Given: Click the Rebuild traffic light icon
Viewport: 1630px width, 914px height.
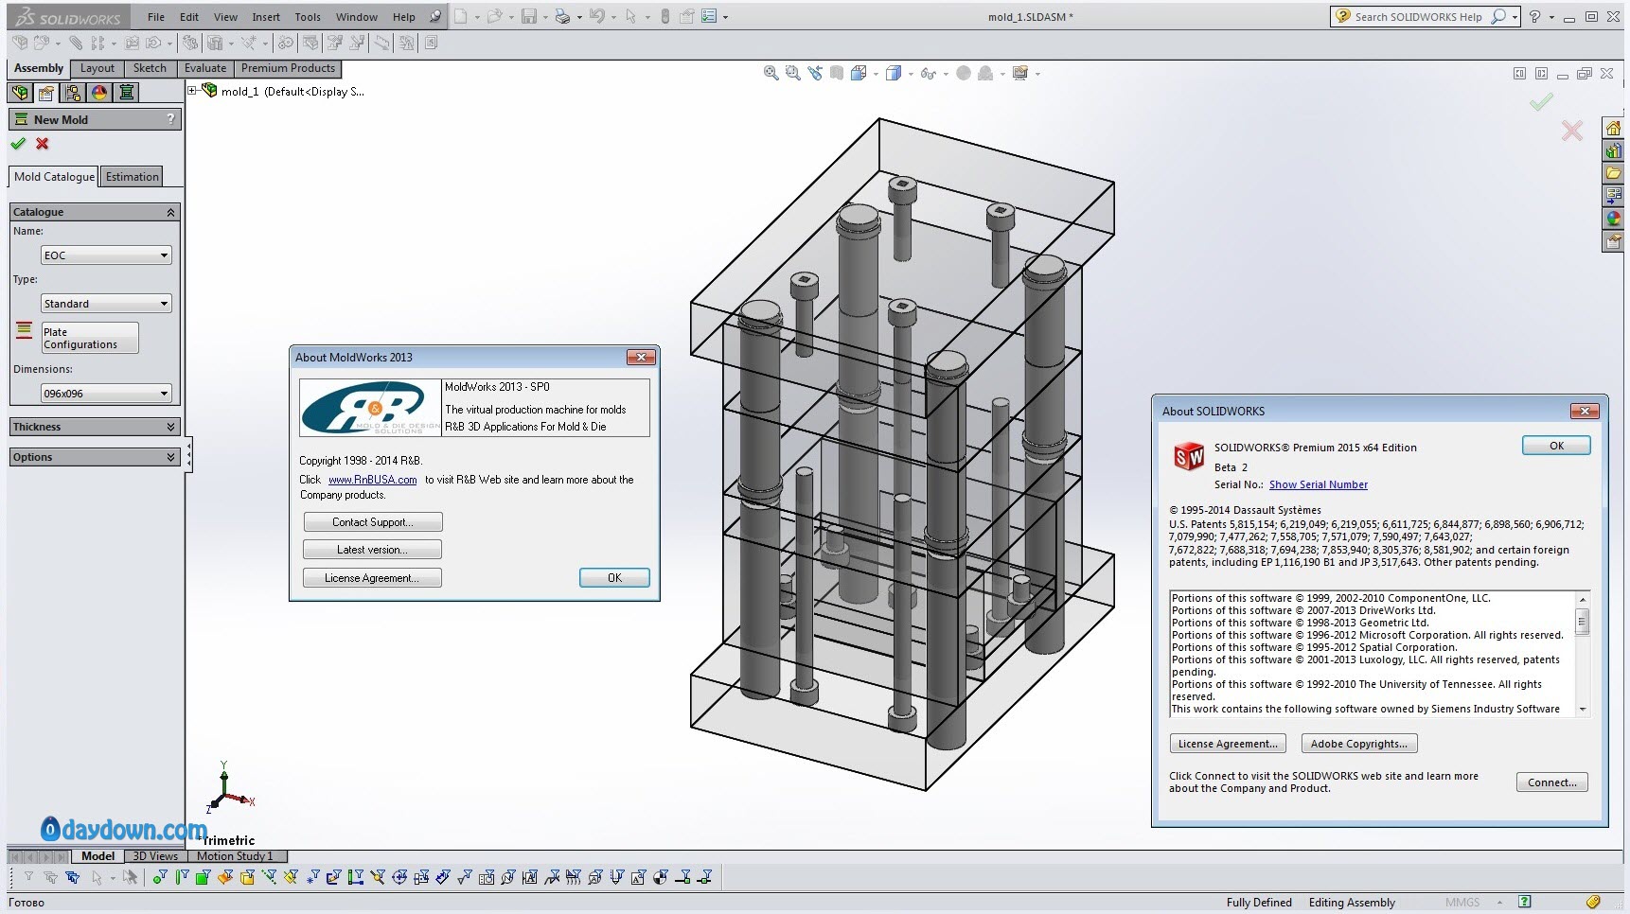Looking at the screenshot, I should pyautogui.click(x=665, y=16).
